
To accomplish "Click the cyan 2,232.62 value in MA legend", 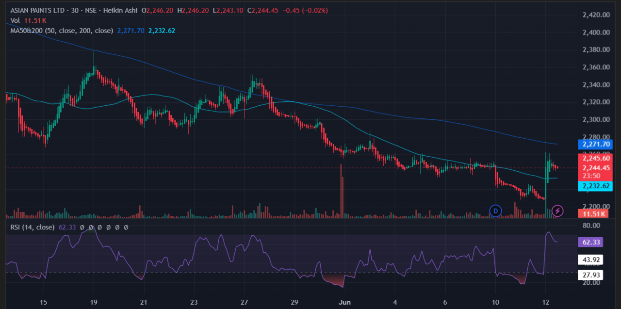I will click(x=162, y=31).
